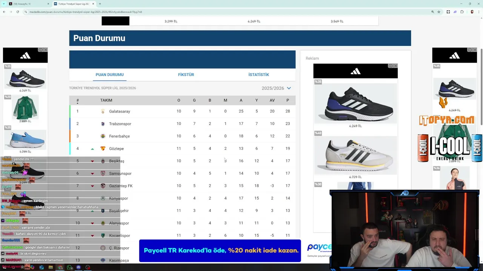Viewport: 483px width, 271px height.
Task: Open the tab search dropdown in Chrome
Action: click(4, 4)
